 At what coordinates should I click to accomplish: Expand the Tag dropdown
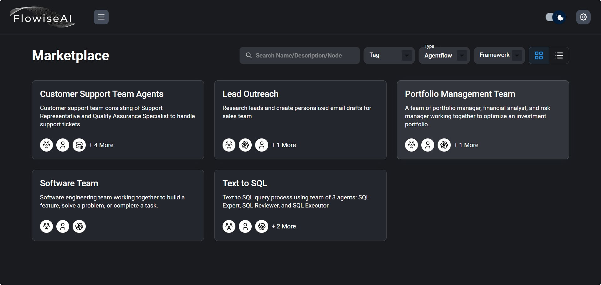[389, 55]
